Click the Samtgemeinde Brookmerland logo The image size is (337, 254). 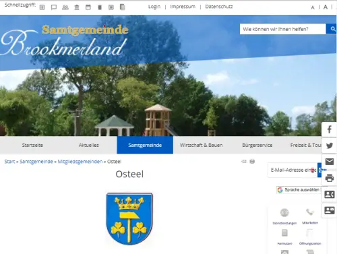pyautogui.click(x=65, y=40)
